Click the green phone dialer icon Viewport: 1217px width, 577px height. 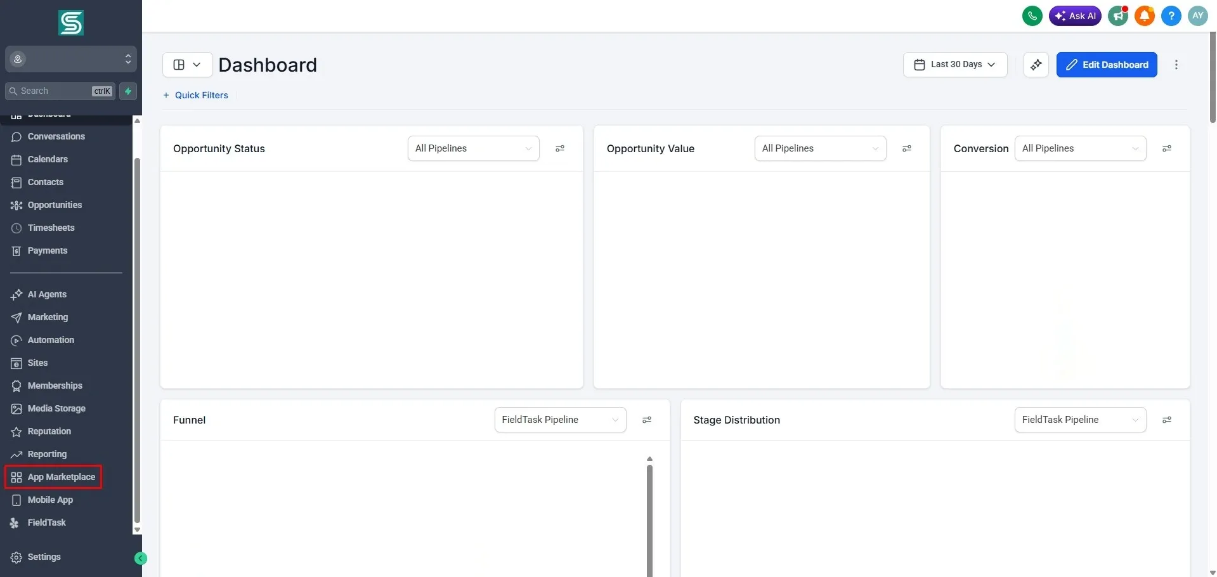(1032, 16)
